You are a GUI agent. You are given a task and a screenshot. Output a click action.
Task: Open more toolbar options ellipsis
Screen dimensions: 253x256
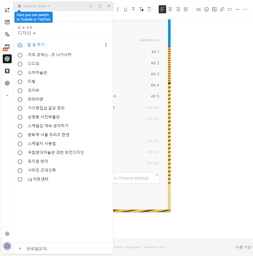point(245,9)
